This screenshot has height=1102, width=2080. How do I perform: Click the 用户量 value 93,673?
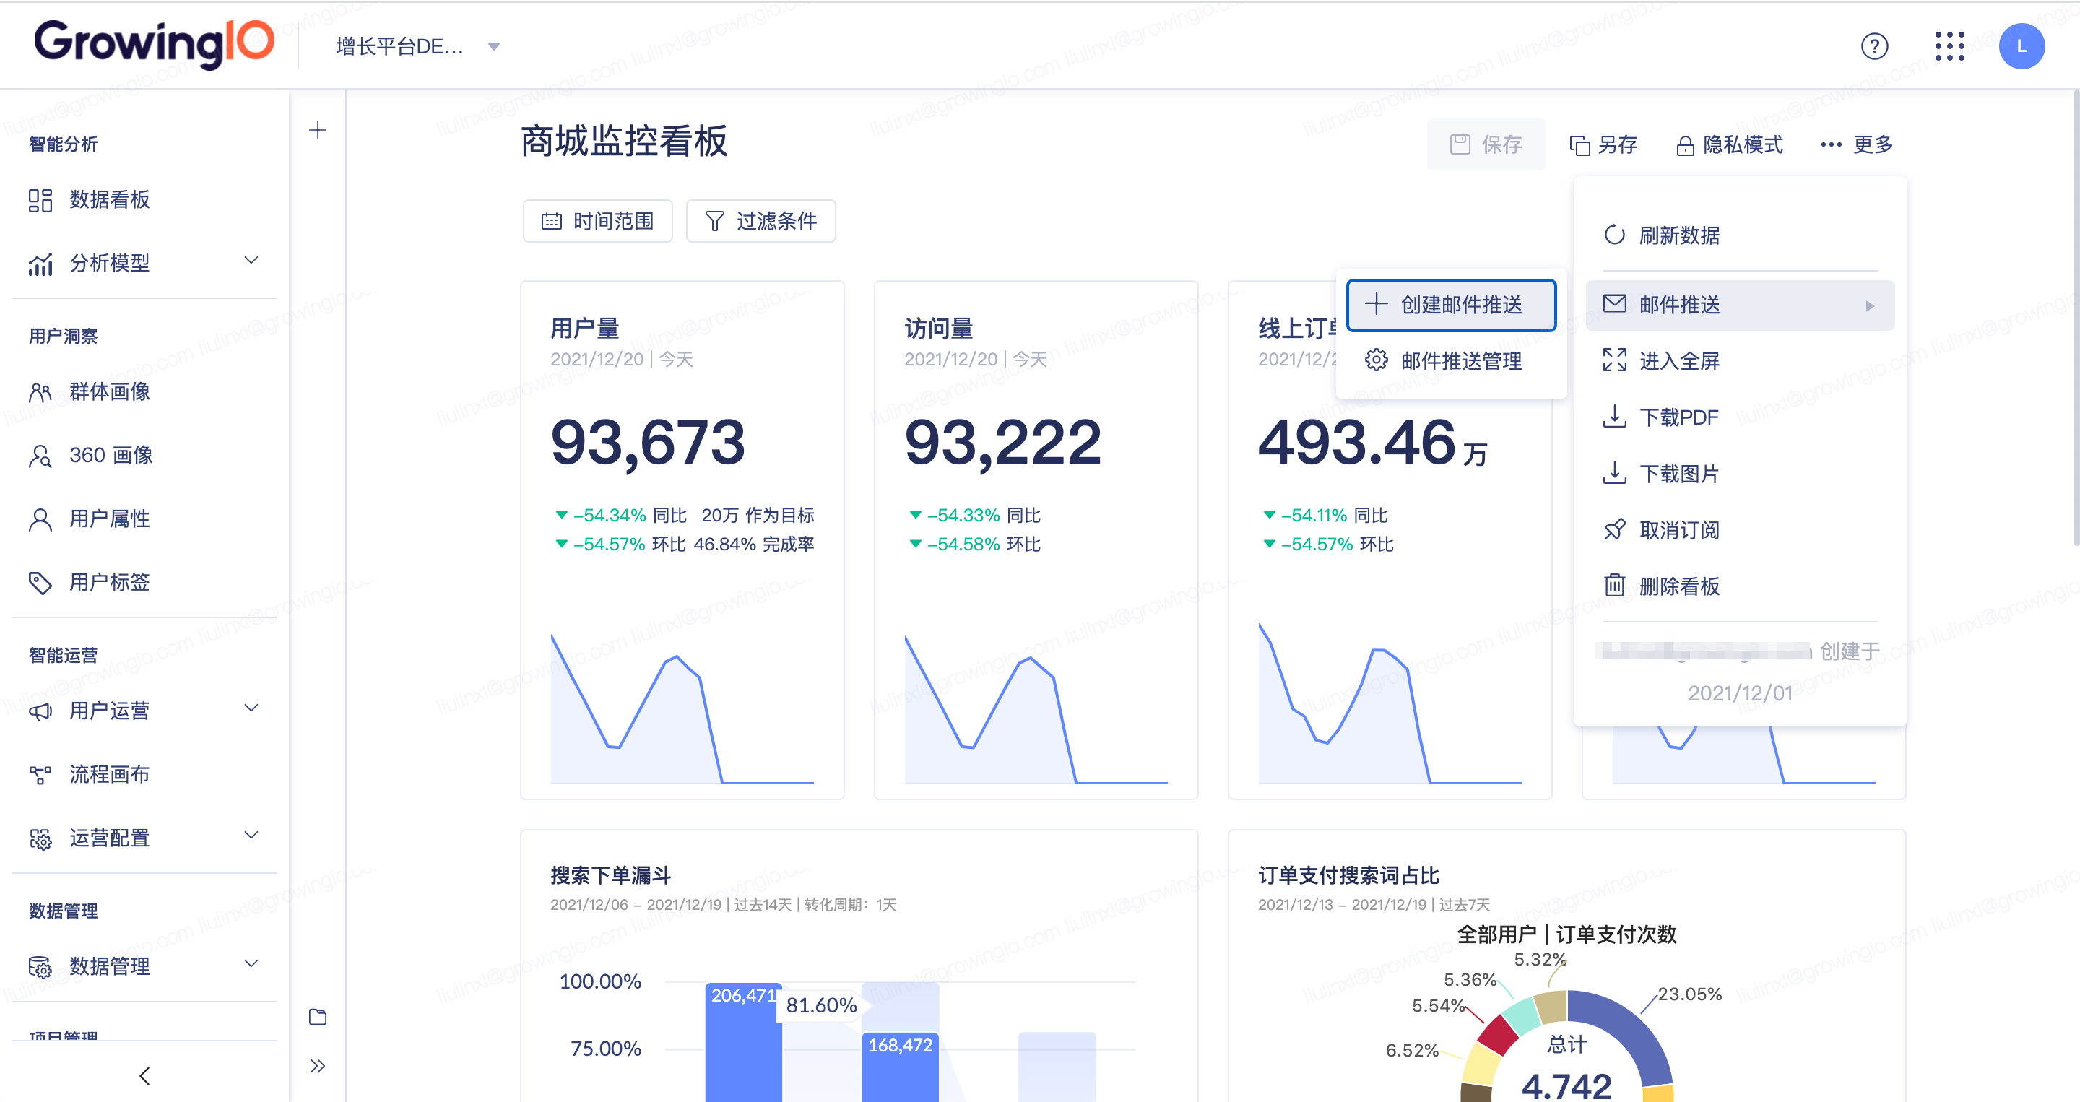pyautogui.click(x=648, y=443)
